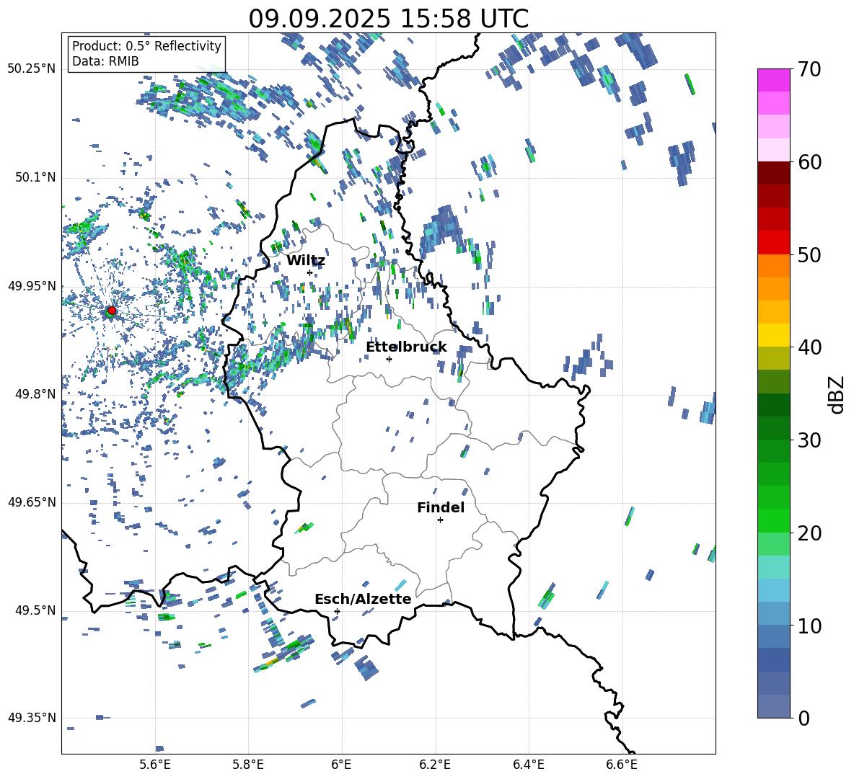This screenshot has height=779, width=854.
Task: Click the 70 colorbar tick label
Action: [809, 70]
